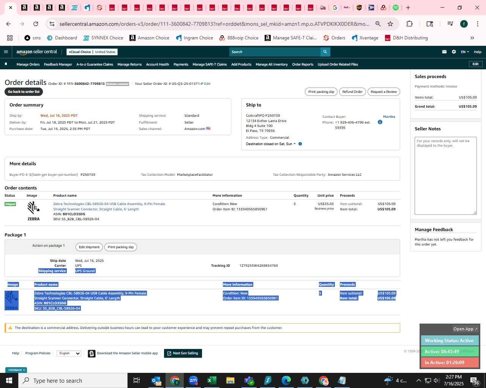Open the bookmarks apps grid icon
This screenshot has width=486, height=388.
click(10, 38)
